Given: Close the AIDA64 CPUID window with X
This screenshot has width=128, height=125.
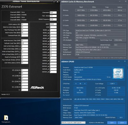Looking at the screenshot, I should [x=125, y=61].
